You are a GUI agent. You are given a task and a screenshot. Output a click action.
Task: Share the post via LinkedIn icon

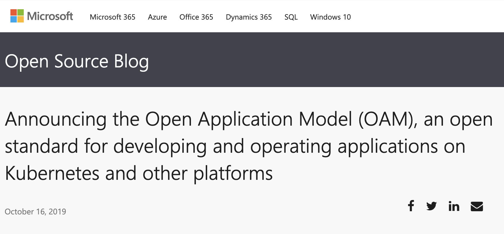[x=454, y=206]
